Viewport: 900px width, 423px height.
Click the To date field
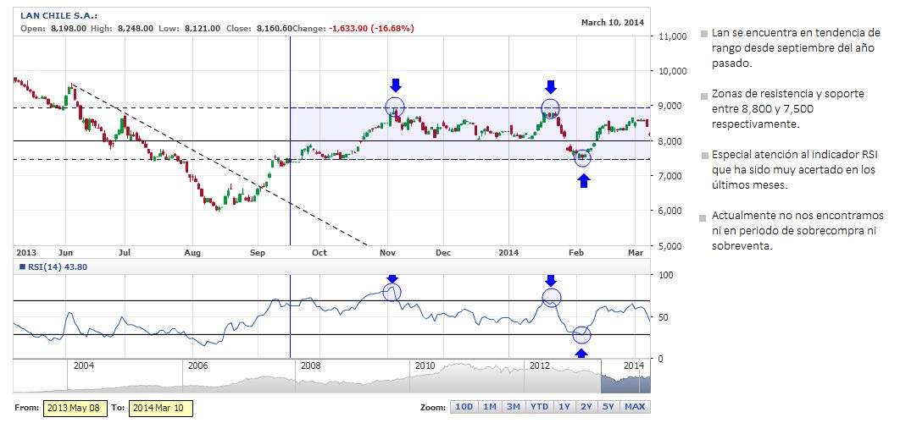(x=161, y=408)
